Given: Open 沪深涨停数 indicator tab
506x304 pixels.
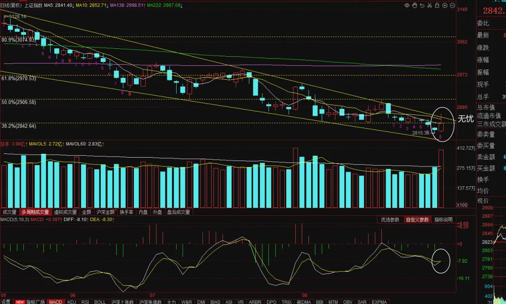Looking at the screenshot, I should coord(150,302).
